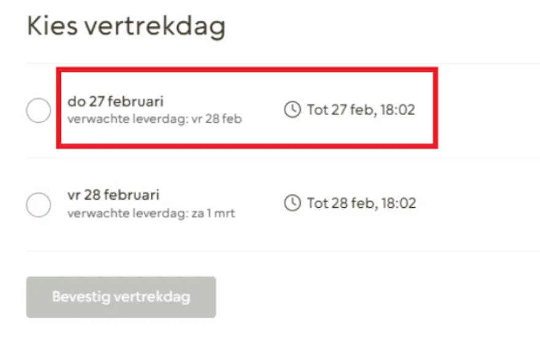Click the word 'februari' in the first option
Image resolution: width=540 pixels, height=337 pixels.
[x=136, y=102]
